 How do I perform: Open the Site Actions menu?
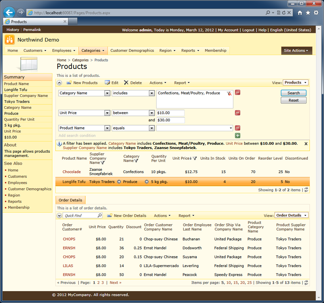296,50
